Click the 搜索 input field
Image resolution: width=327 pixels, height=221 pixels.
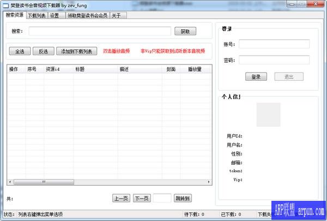(100, 31)
